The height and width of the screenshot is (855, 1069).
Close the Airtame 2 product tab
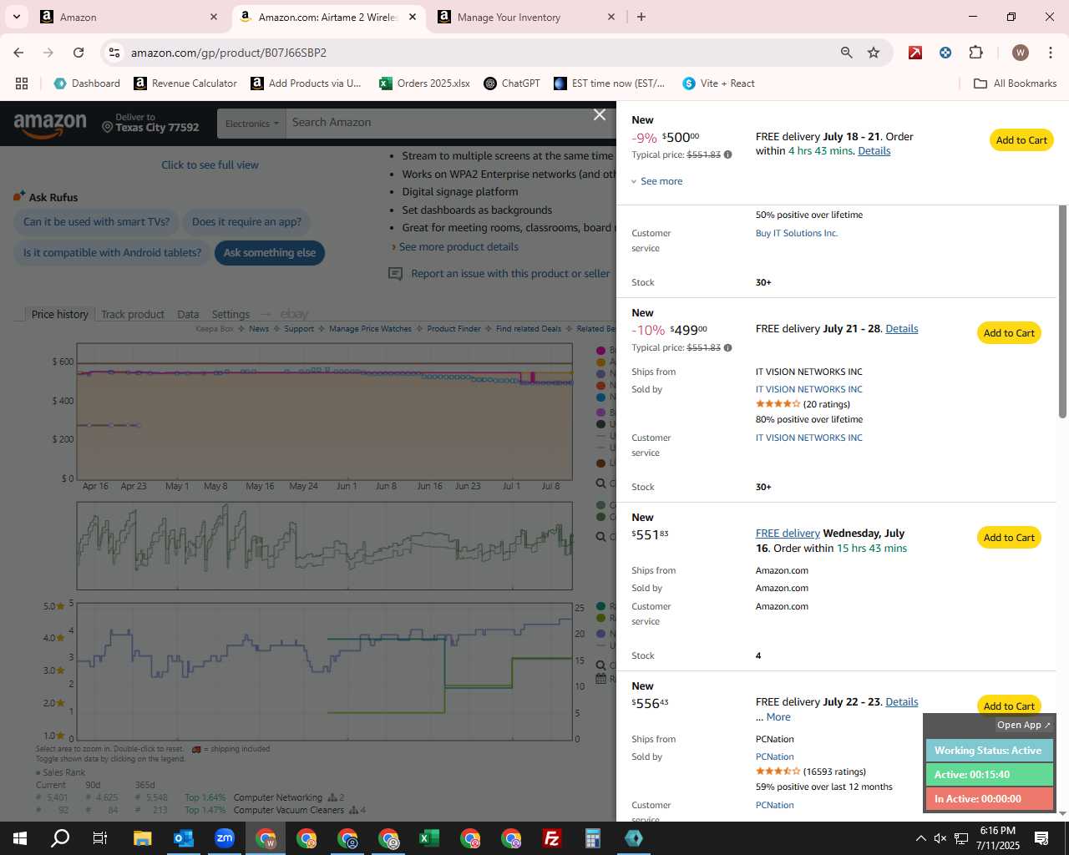[x=412, y=17]
